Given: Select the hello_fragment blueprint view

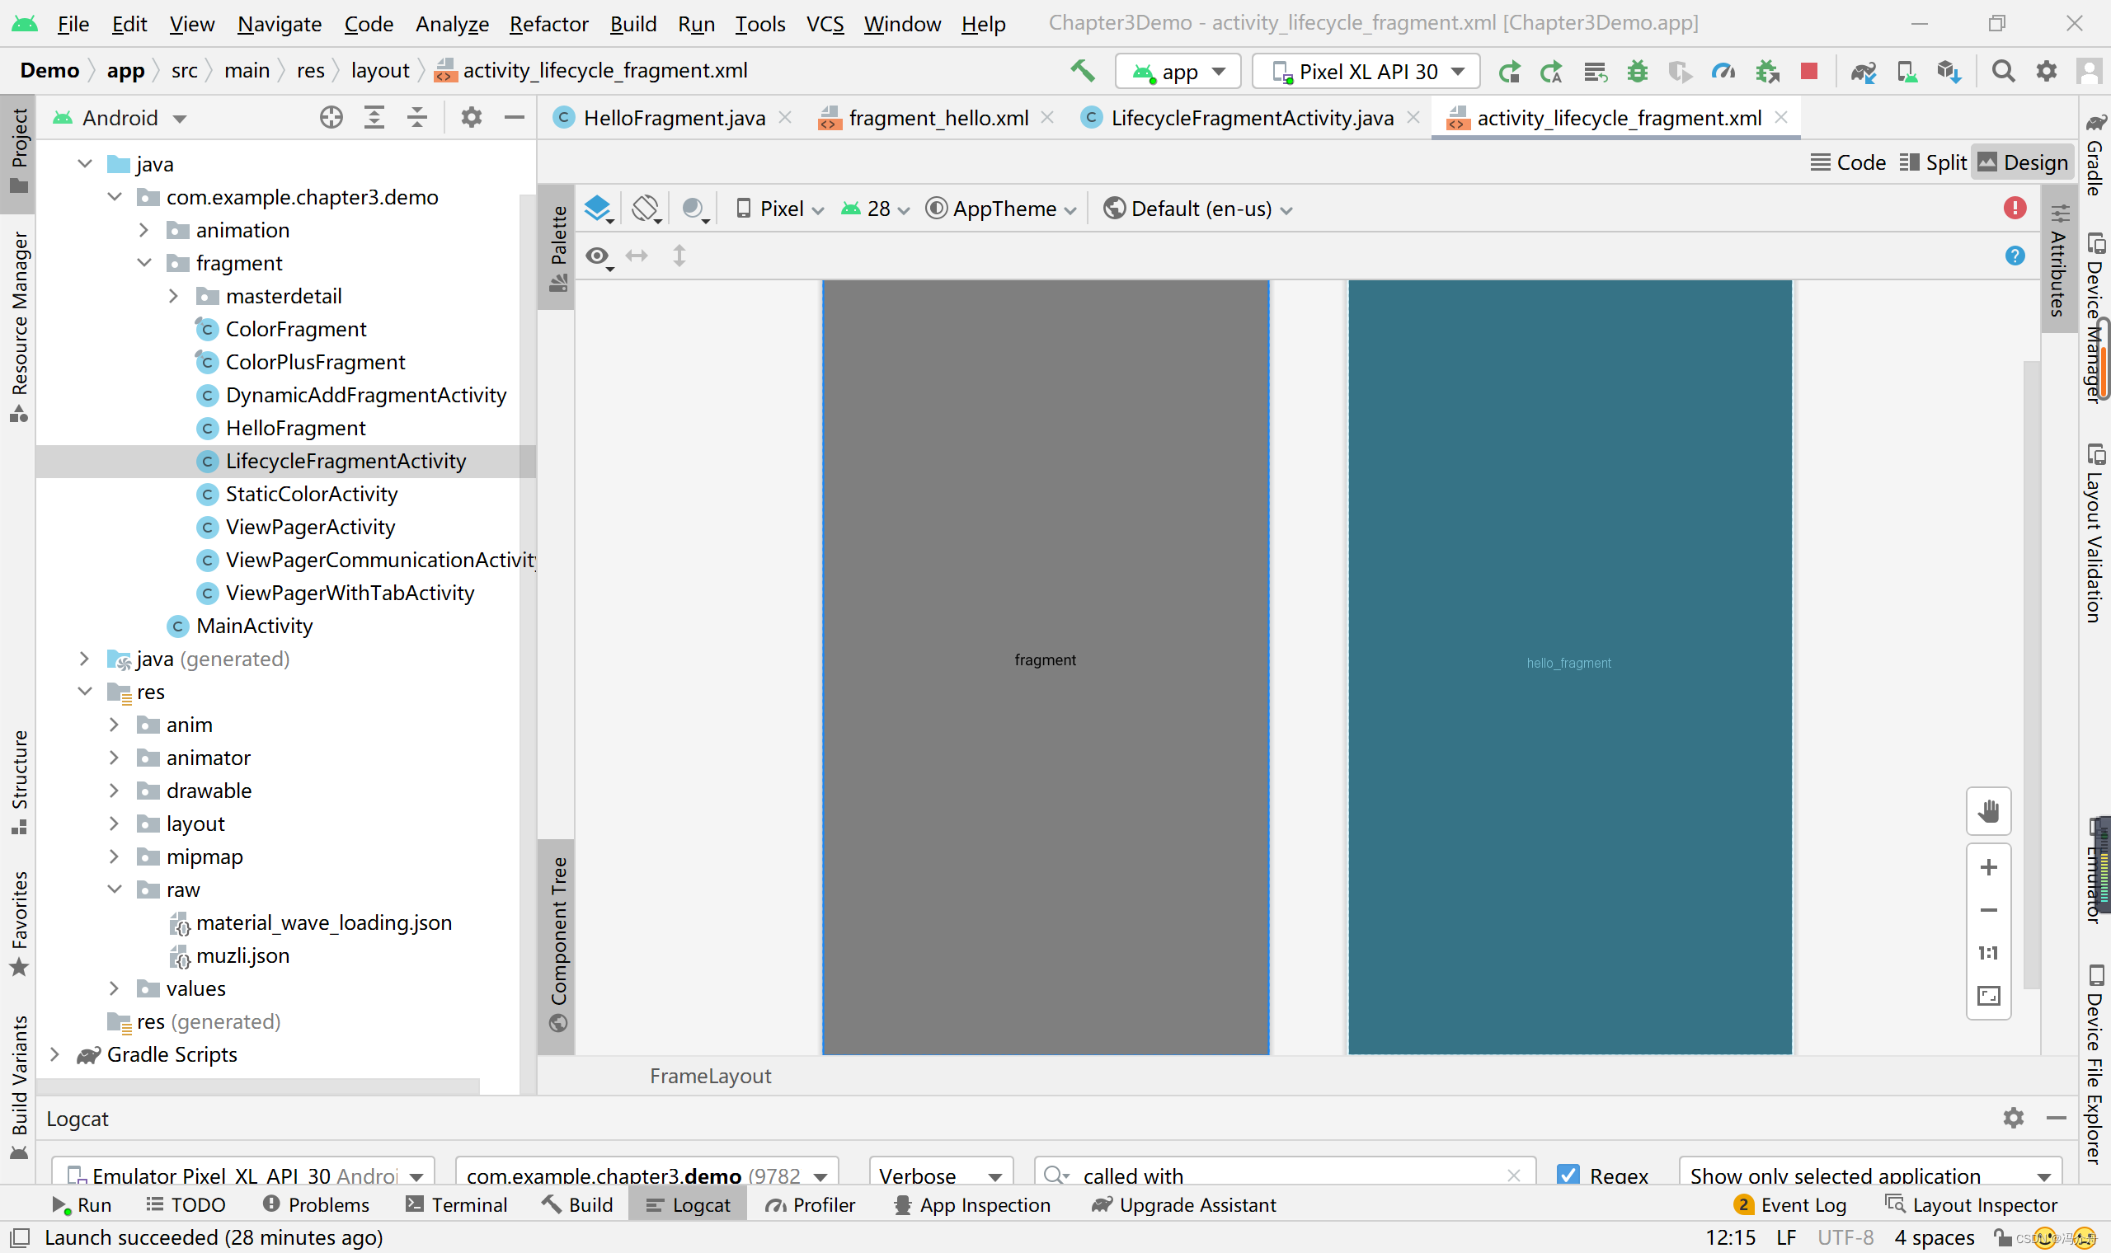Looking at the screenshot, I should 1569,666.
